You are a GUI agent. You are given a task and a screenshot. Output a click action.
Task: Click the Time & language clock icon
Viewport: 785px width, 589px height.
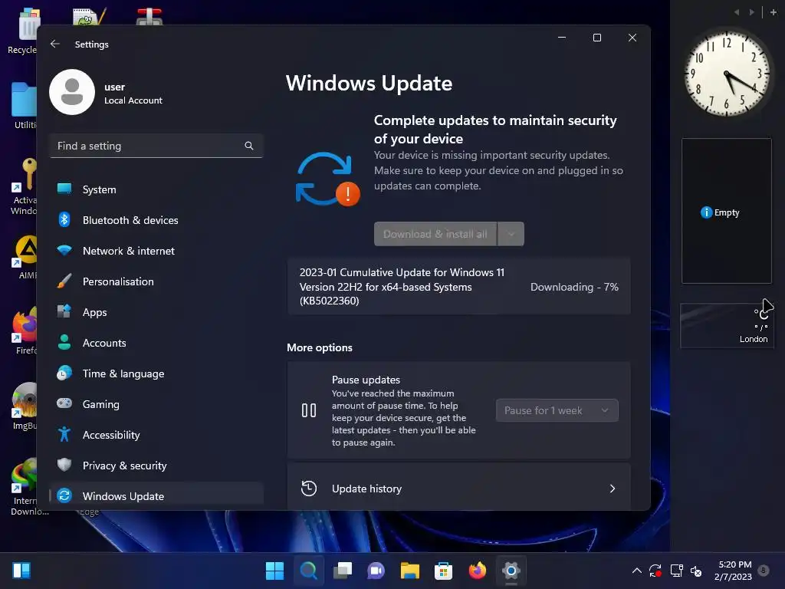click(64, 373)
